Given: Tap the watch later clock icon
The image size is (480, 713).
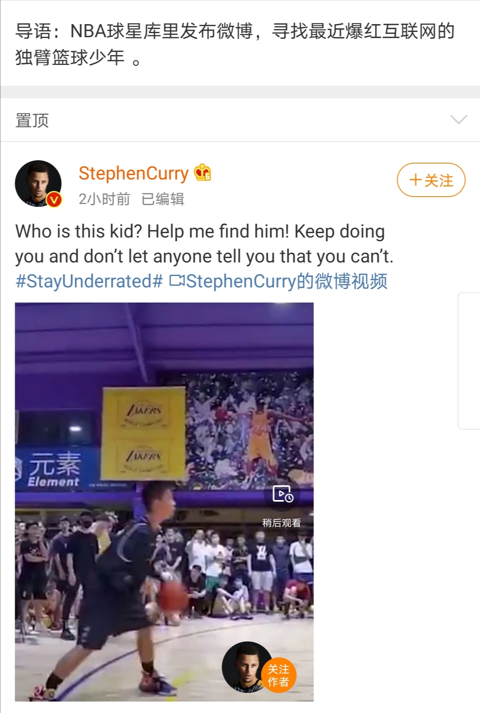Looking at the screenshot, I should [282, 494].
